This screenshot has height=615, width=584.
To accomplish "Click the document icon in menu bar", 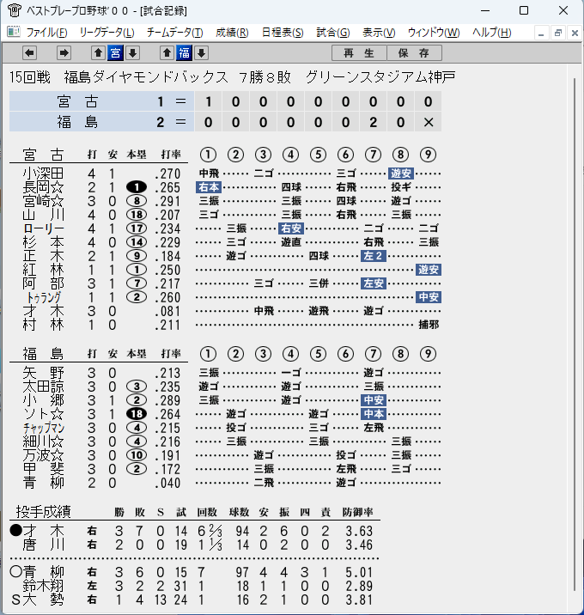I will 14,32.
